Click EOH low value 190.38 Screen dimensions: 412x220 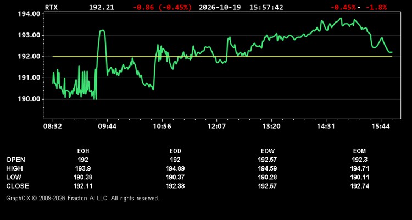(83, 177)
